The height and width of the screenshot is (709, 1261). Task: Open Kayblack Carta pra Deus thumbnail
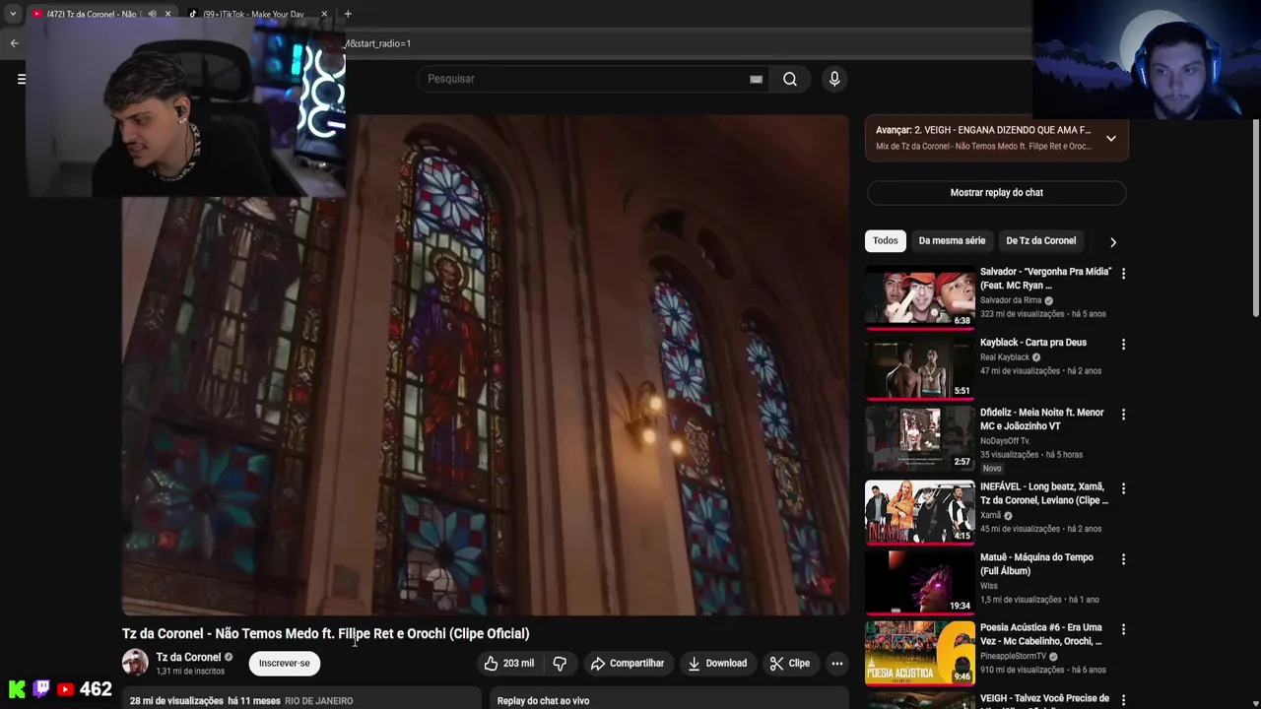(919, 369)
